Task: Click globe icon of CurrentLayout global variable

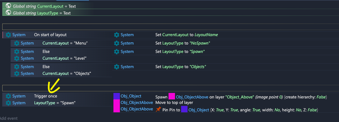Action: [8, 6]
